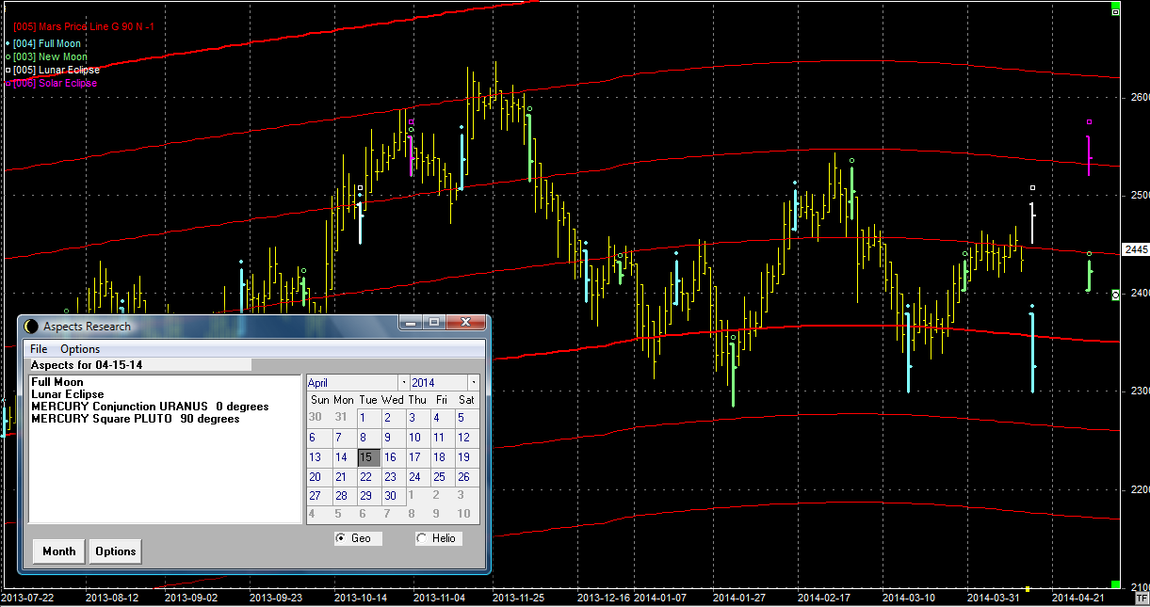Click the Full Moon legend marker

8,43
